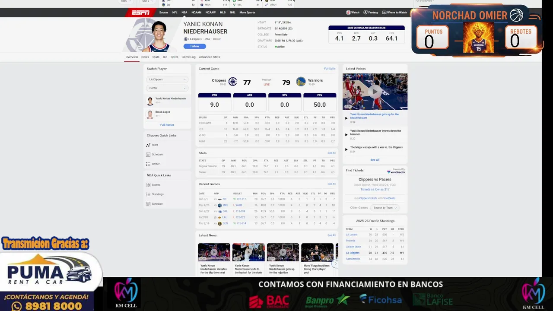Play the 'throws down the hammer' video icon
Viewport: 553px width, 311px height.
tap(346, 134)
